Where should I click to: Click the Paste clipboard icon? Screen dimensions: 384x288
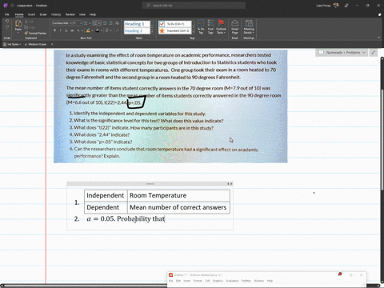point(18,23)
